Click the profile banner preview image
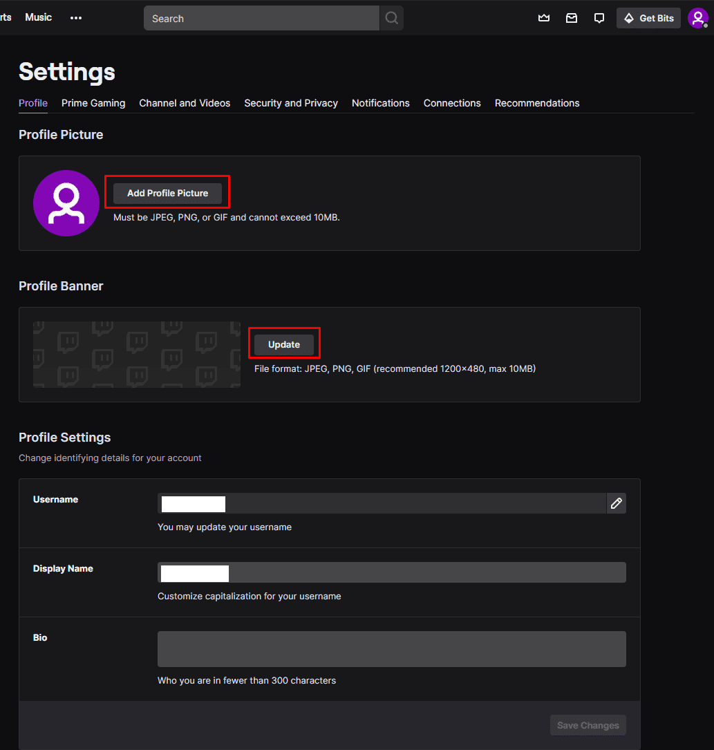Screen dimensions: 714x750 click(x=137, y=355)
